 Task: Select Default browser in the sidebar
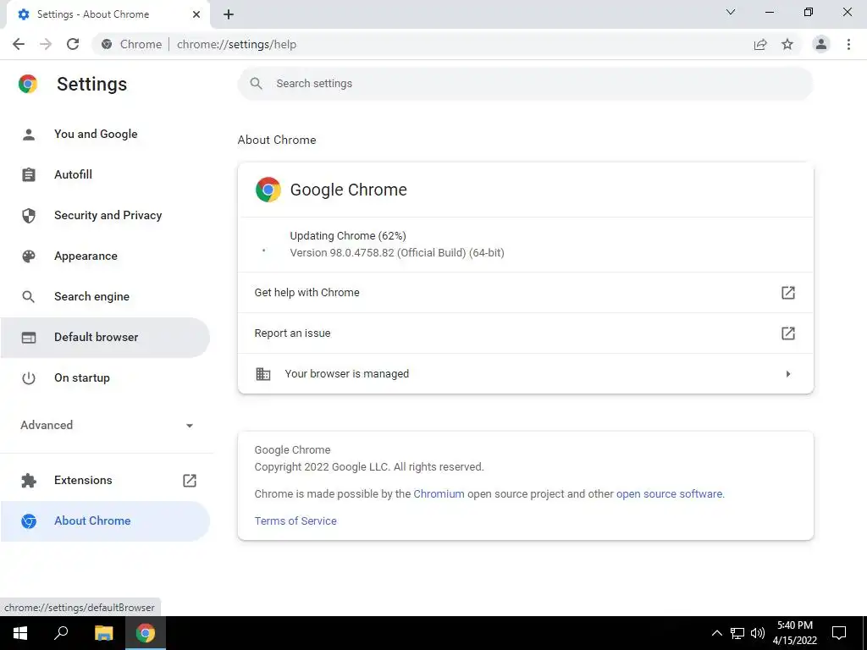point(105,337)
